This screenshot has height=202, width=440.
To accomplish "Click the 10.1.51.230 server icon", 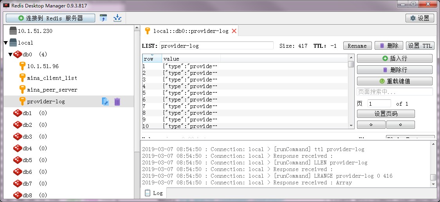I will [13, 31].
